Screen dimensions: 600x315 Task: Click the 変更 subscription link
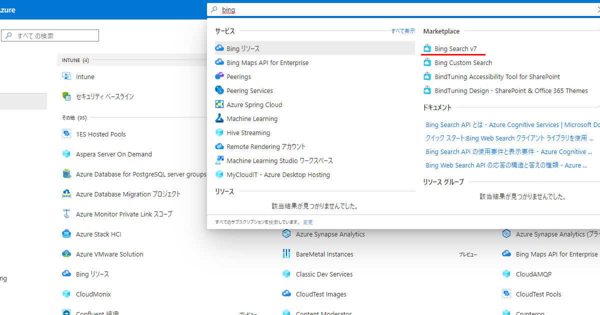[308, 221]
